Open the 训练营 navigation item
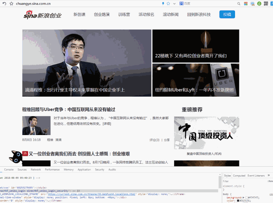The image size is (273, 203). [x=124, y=15]
